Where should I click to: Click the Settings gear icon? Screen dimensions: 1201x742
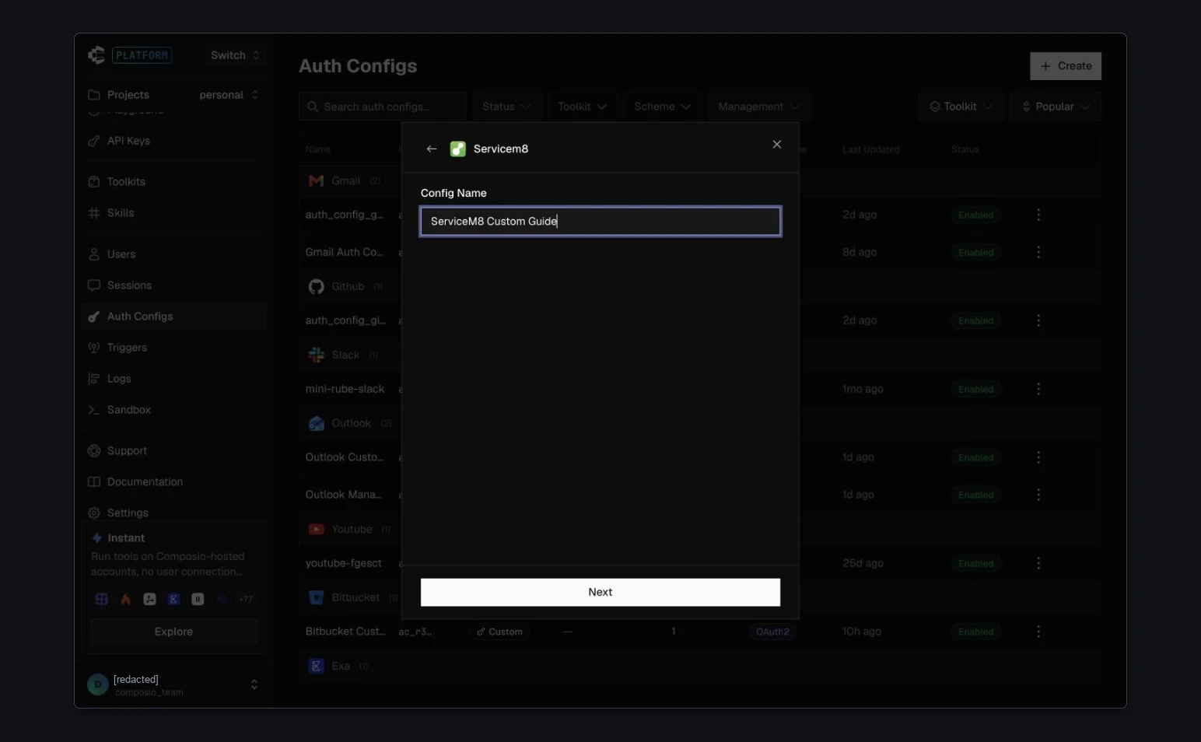pyautogui.click(x=94, y=513)
